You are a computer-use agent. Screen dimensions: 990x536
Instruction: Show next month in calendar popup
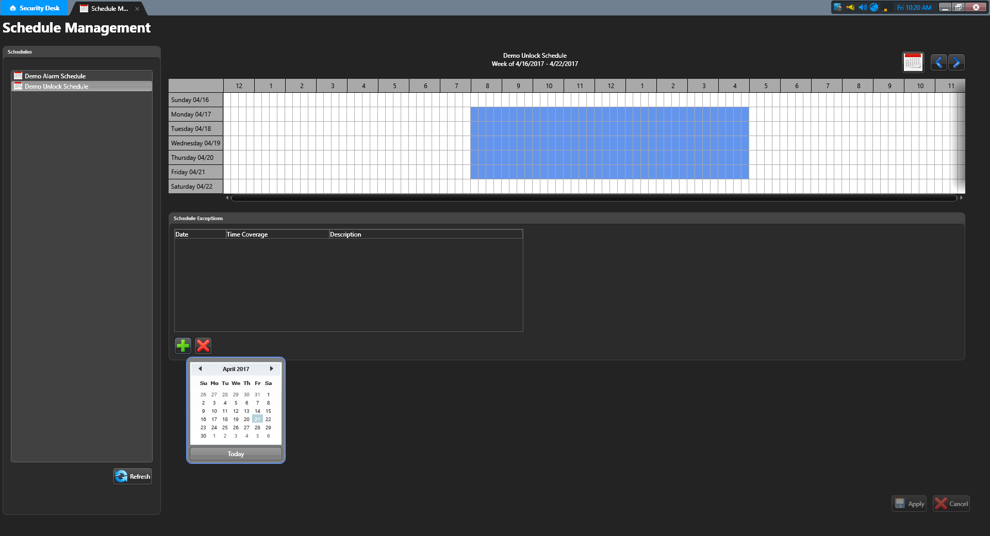(x=271, y=369)
